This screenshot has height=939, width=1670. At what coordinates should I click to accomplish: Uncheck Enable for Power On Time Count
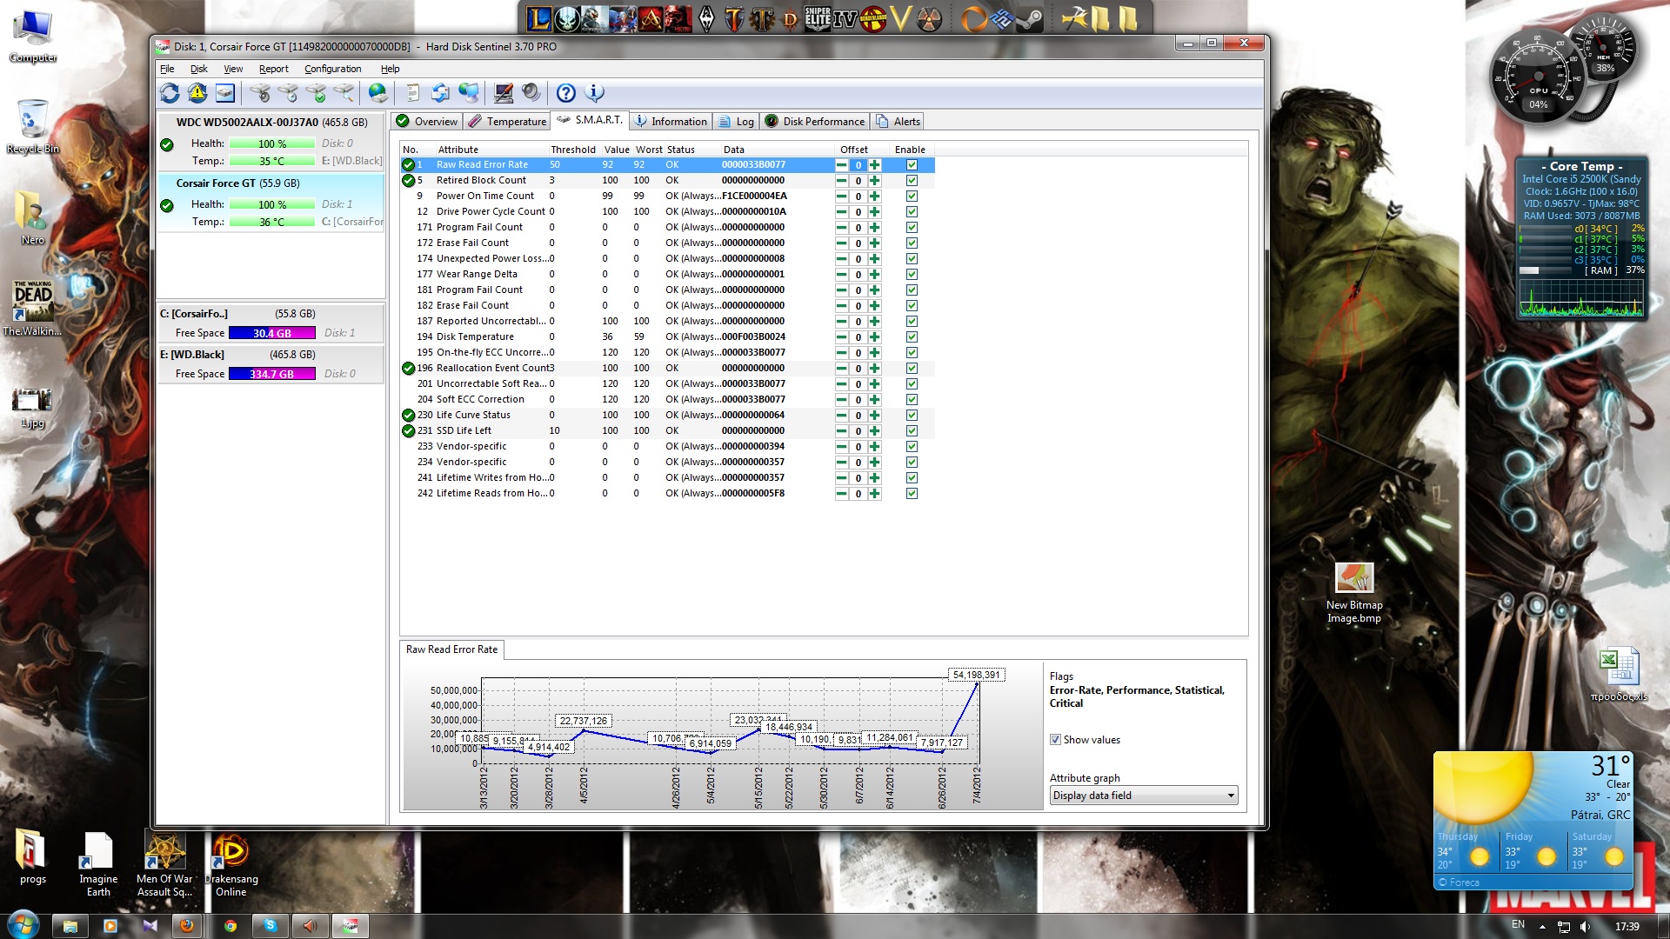tap(912, 196)
